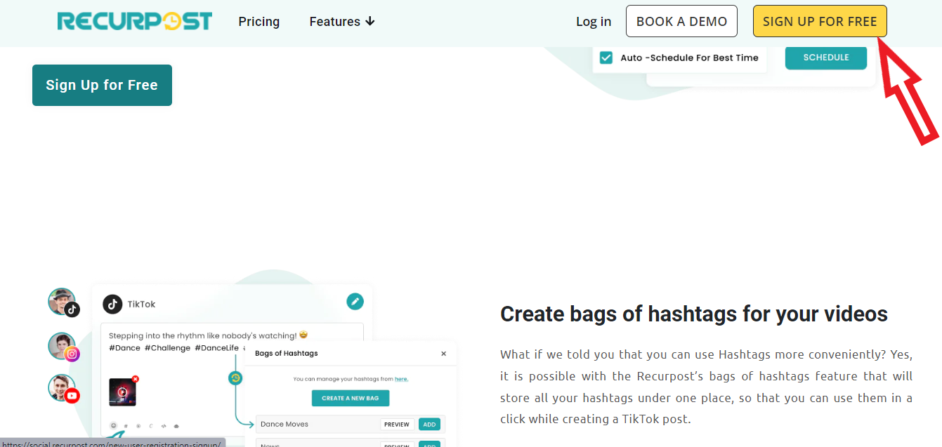Select the Instagram profile avatar
Screen dimensions: 942x447
click(x=63, y=347)
